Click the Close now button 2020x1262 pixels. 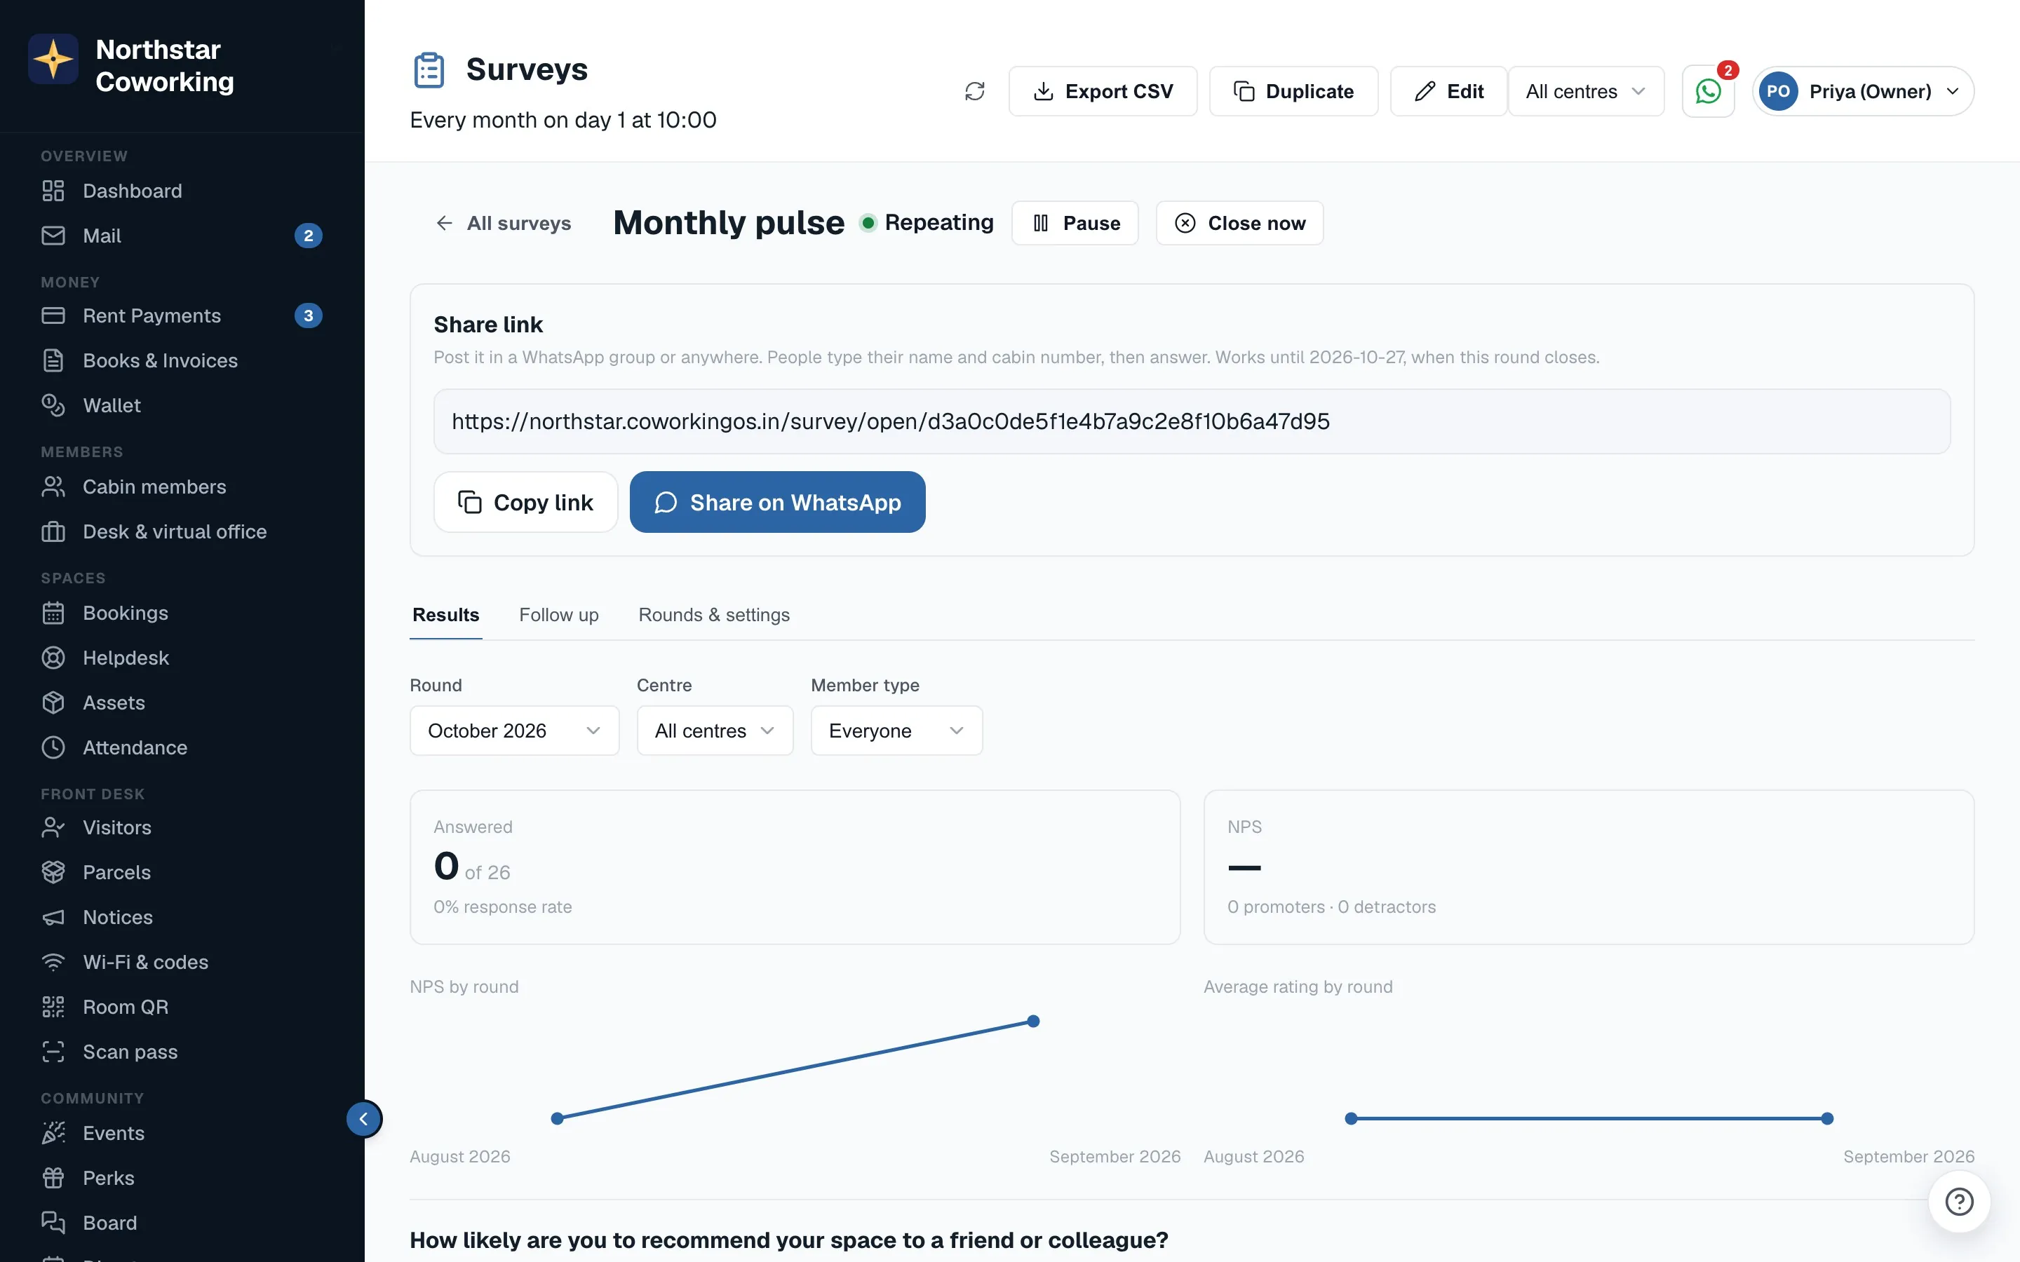pyautogui.click(x=1239, y=223)
